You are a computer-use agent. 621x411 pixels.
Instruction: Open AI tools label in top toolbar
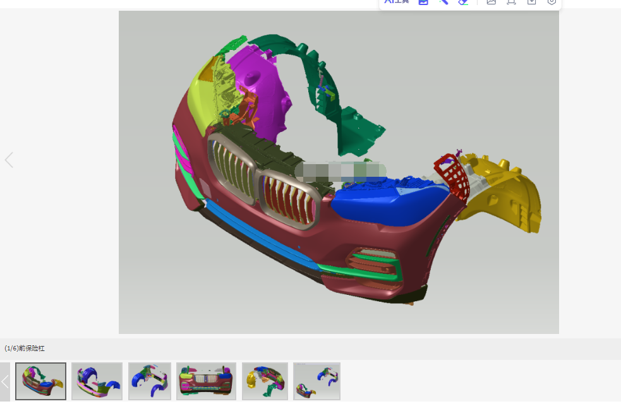(397, 2)
